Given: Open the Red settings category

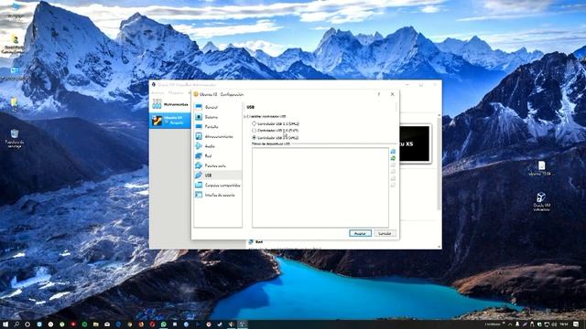Looking at the screenshot, I should click(x=218, y=156).
